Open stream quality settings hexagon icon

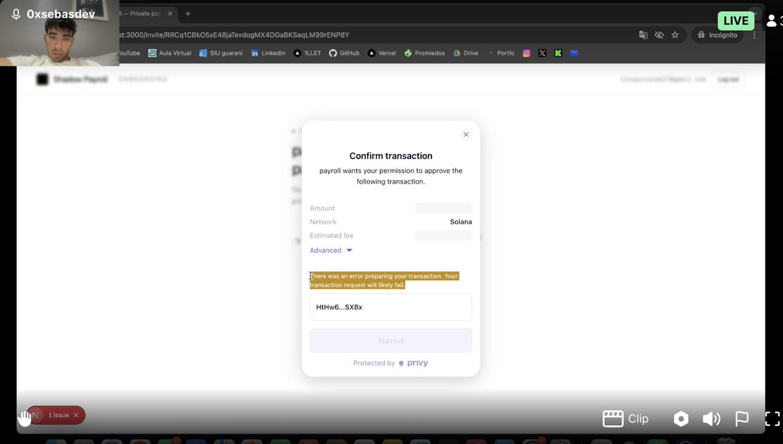[x=681, y=419]
